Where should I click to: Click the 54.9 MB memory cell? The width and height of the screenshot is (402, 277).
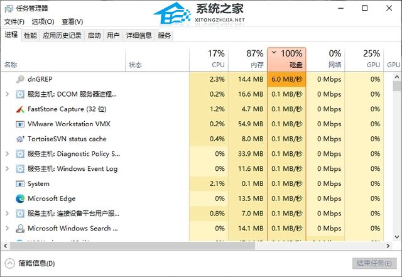[x=247, y=124]
